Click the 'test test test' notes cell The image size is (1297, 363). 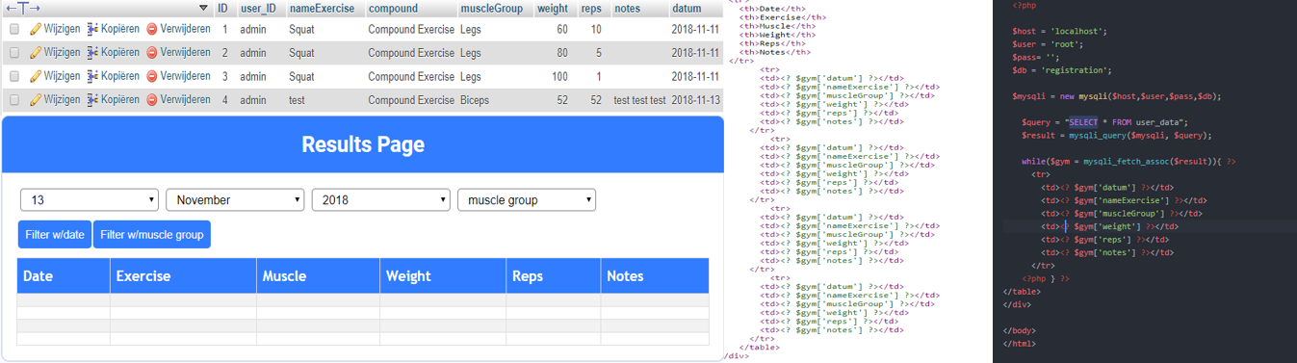coord(639,100)
